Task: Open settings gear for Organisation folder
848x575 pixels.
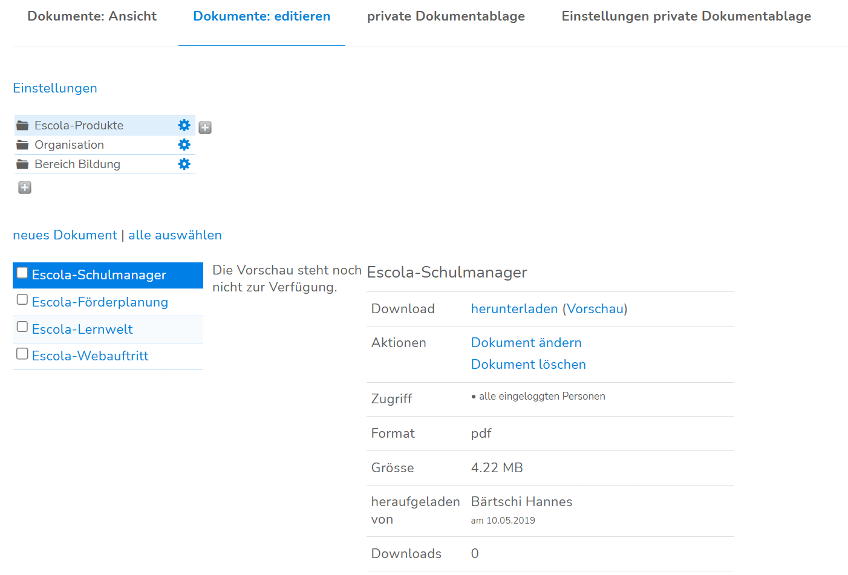Action: [184, 145]
